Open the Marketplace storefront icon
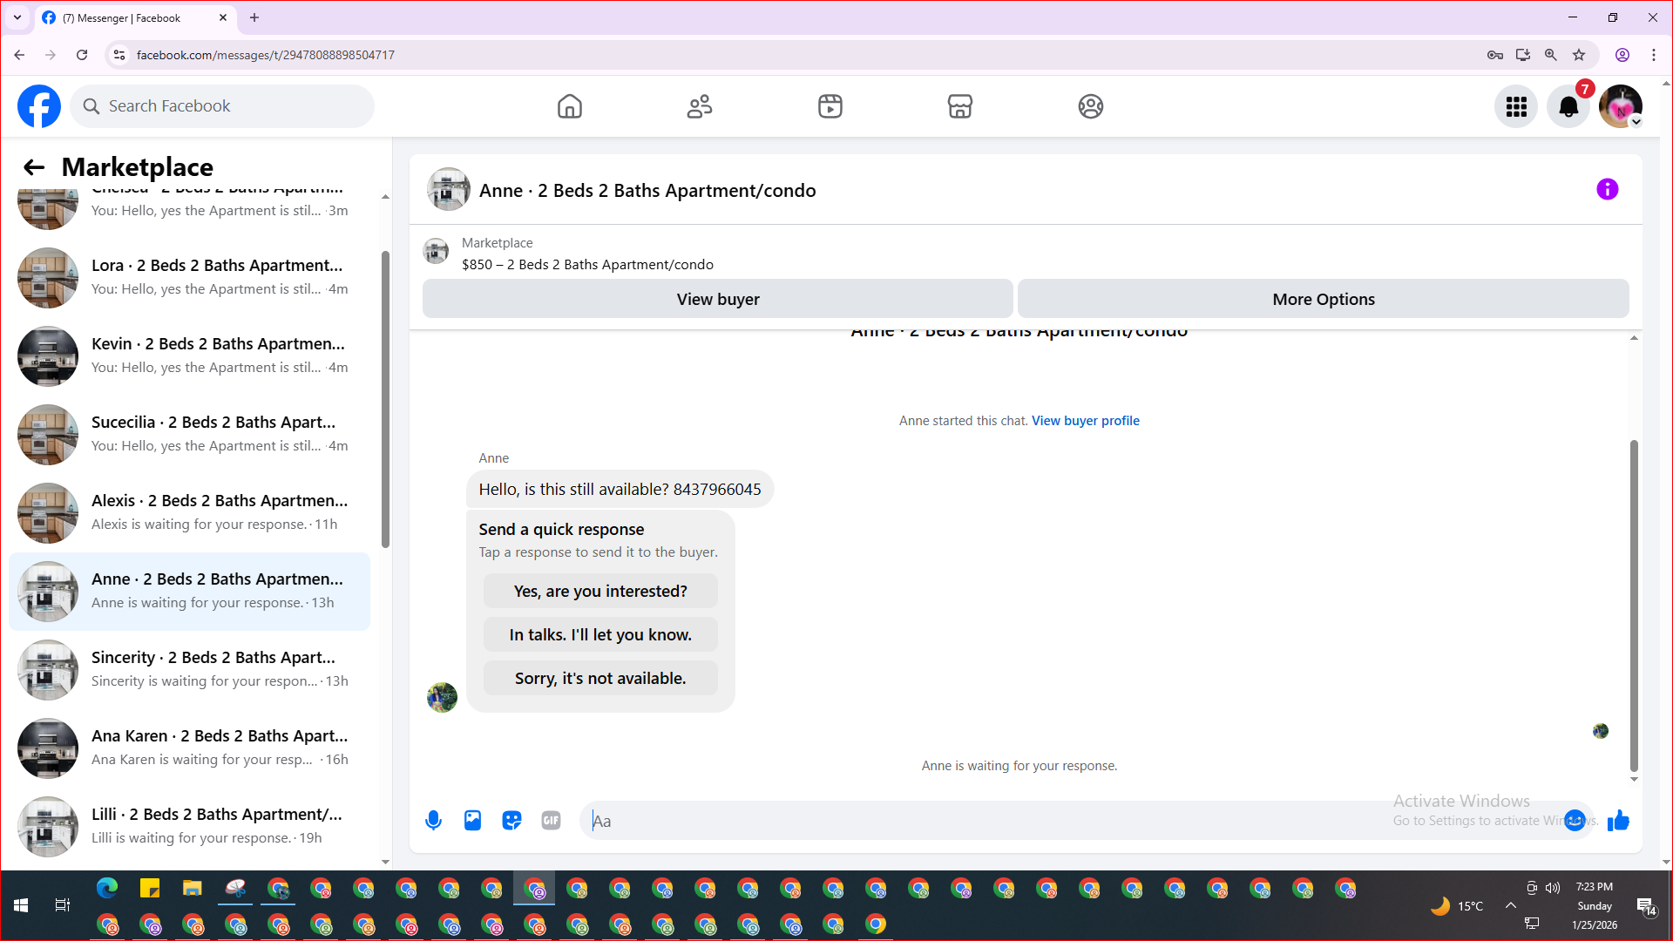 click(960, 106)
